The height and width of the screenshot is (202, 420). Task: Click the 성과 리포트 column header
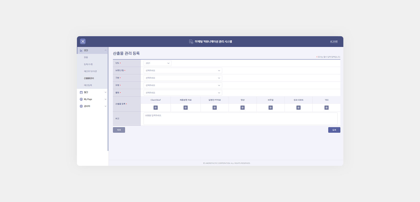point(298,100)
